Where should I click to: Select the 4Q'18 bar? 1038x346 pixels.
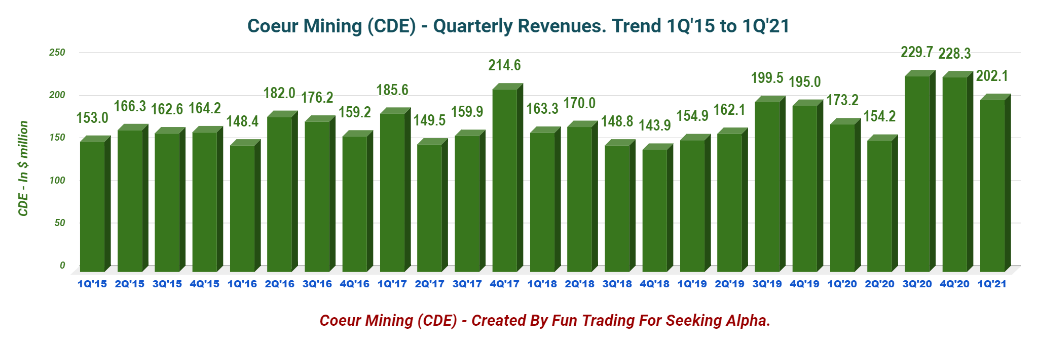[657, 208]
